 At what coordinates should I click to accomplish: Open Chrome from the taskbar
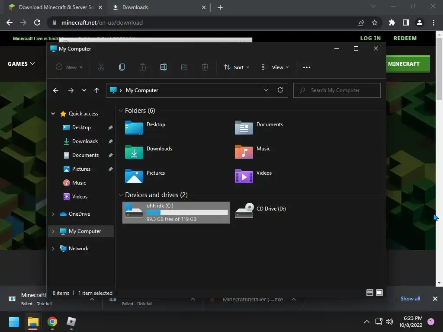click(52, 322)
